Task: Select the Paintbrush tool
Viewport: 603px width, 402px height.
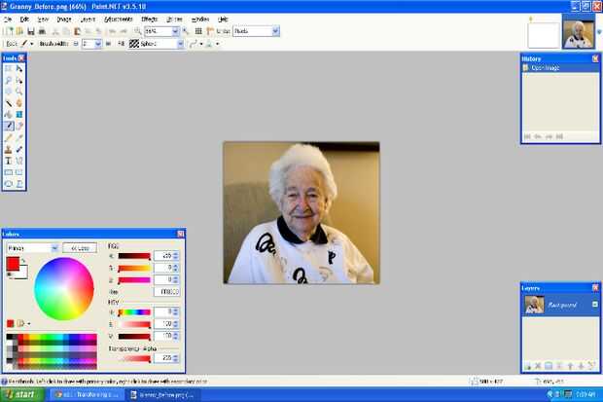Action: 9,126
